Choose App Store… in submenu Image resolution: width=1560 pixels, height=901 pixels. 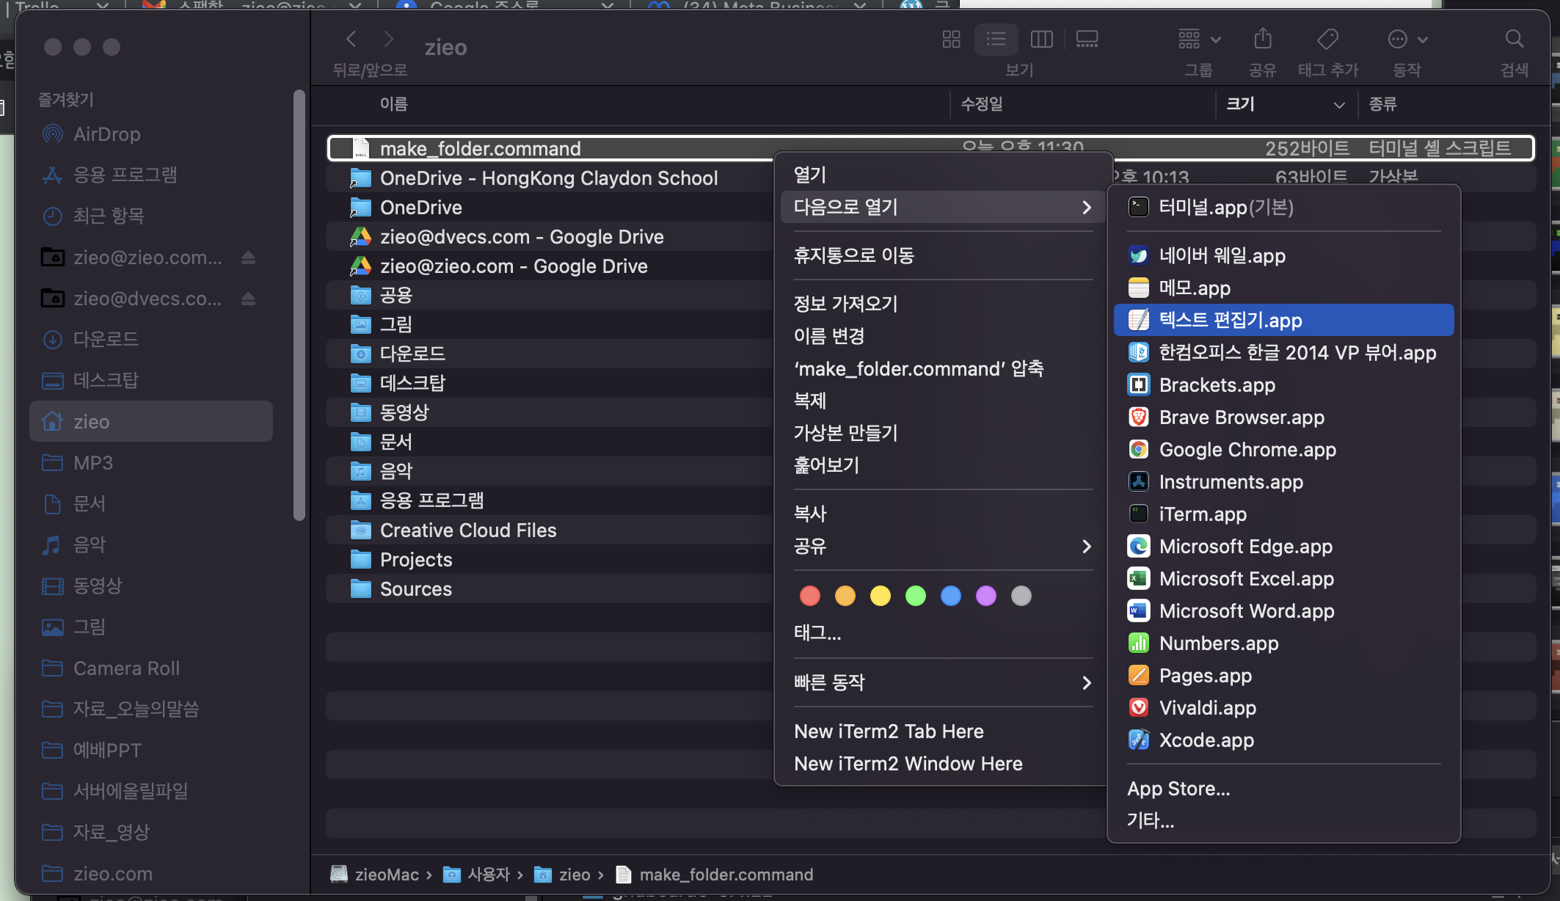pyautogui.click(x=1178, y=789)
